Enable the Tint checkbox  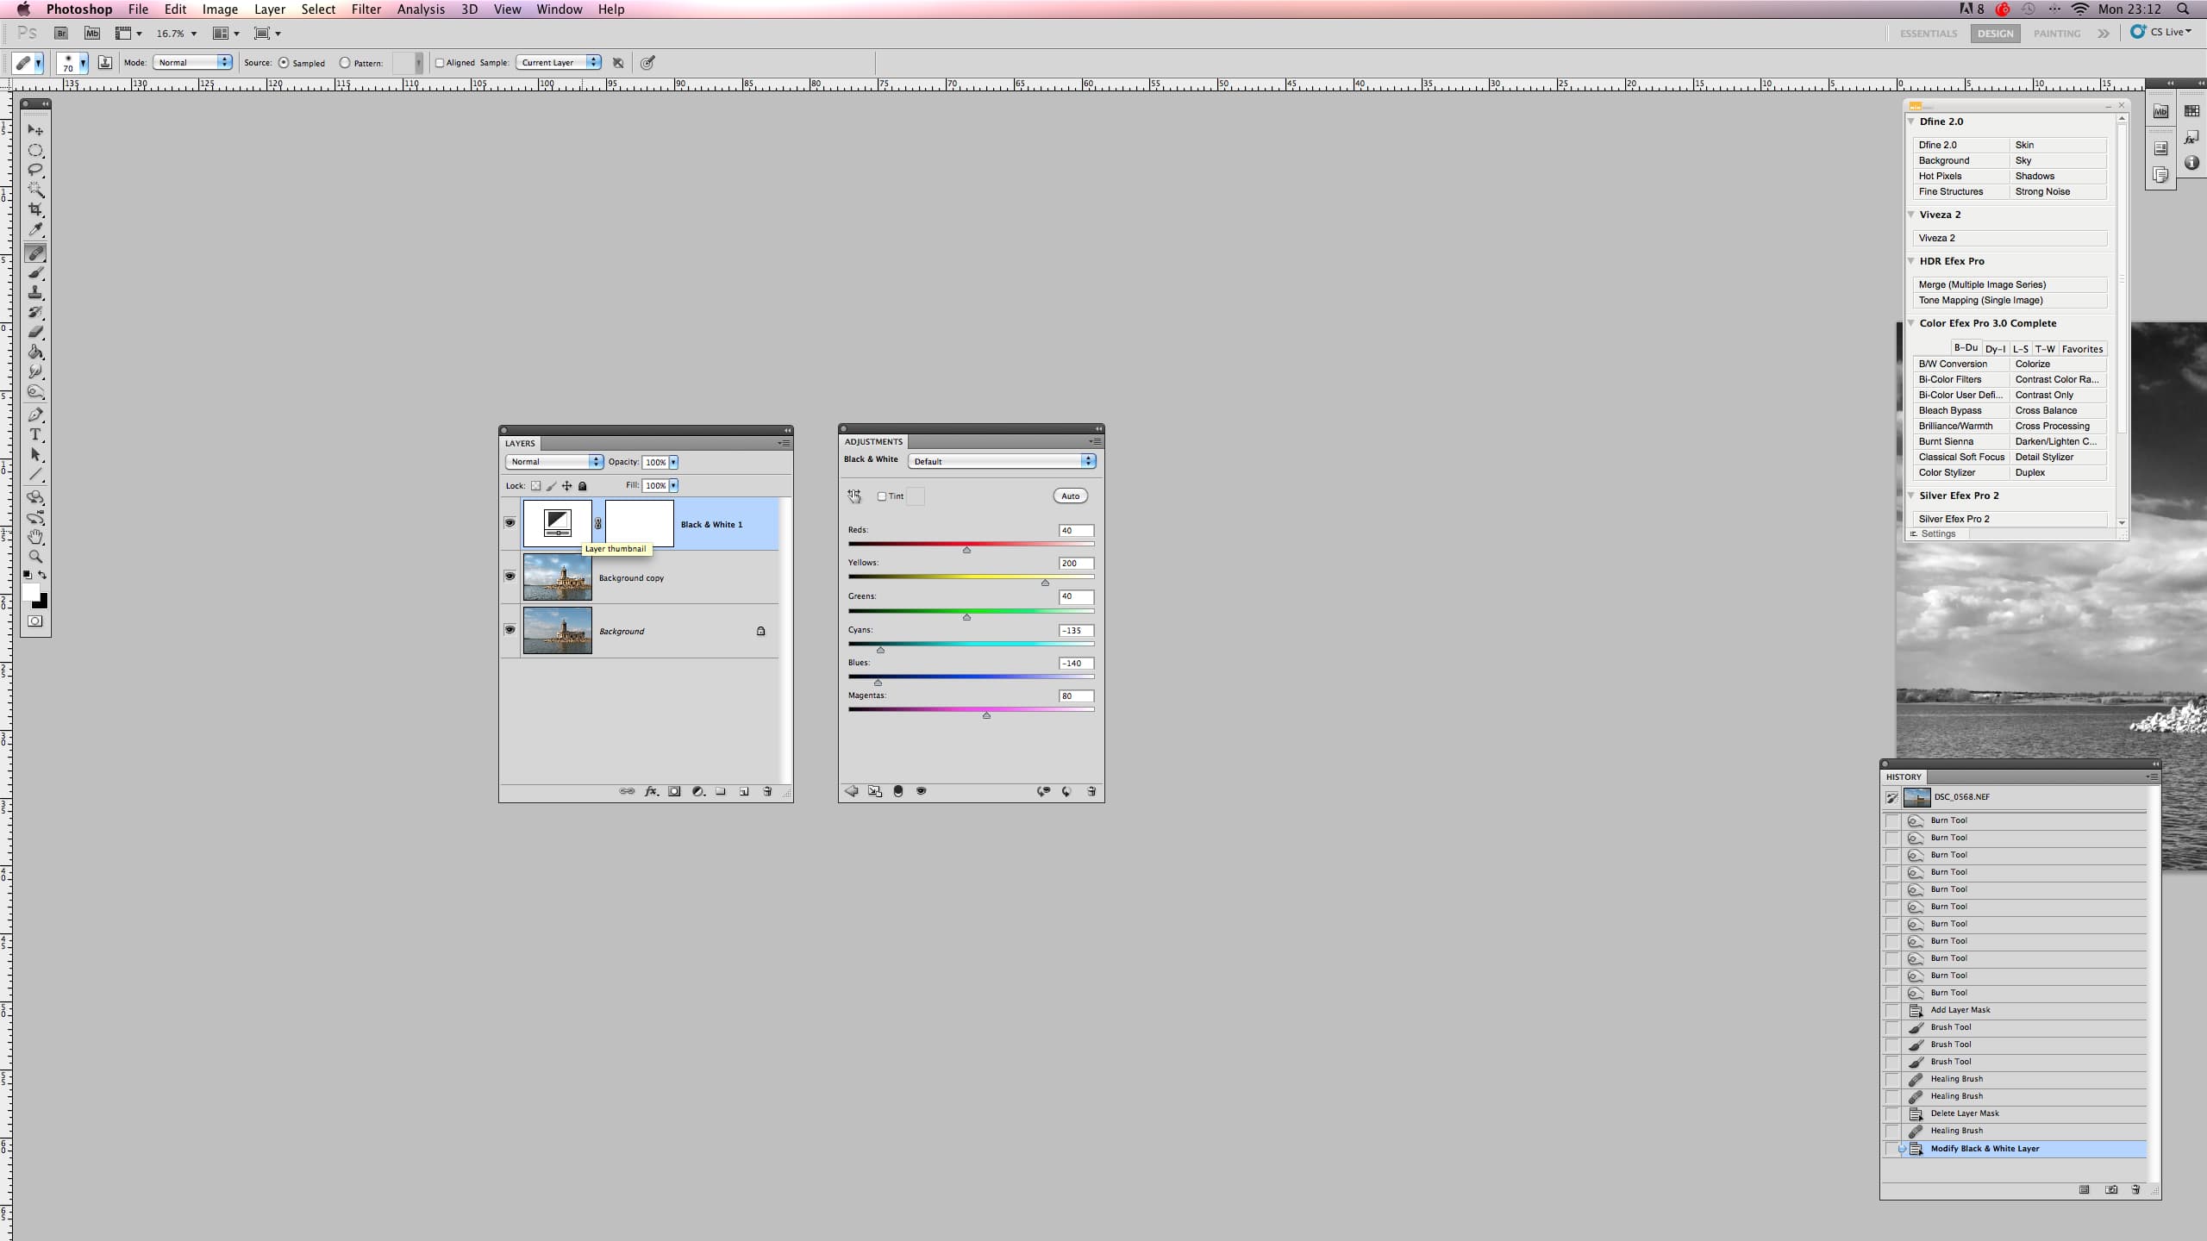click(x=882, y=496)
